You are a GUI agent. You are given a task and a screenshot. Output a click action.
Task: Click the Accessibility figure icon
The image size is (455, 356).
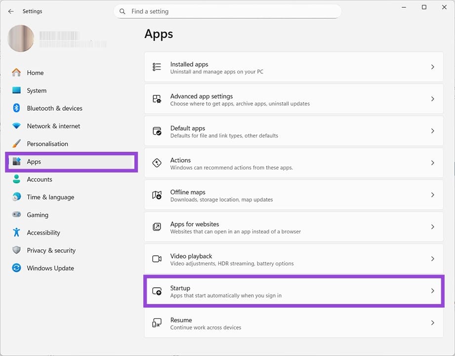tap(17, 233)
